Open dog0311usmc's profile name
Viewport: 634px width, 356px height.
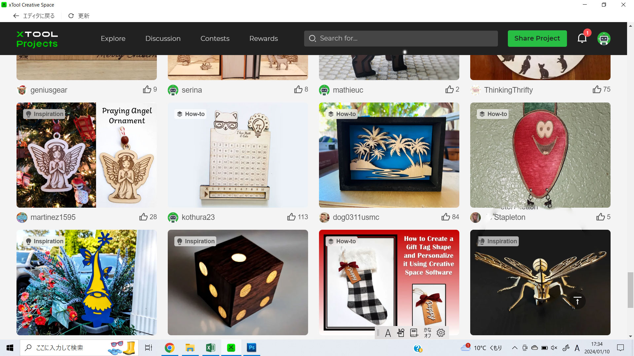pos(356,217)
